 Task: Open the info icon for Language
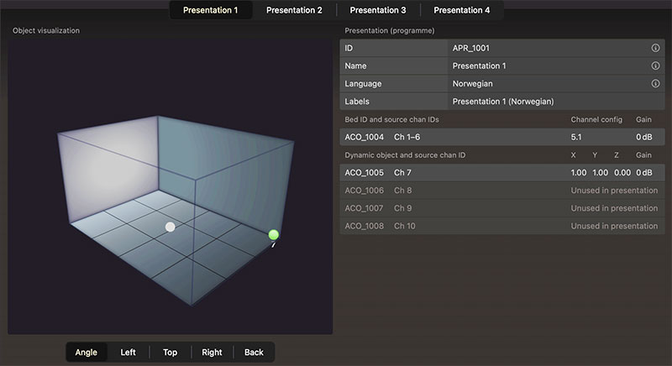(655, 84)
